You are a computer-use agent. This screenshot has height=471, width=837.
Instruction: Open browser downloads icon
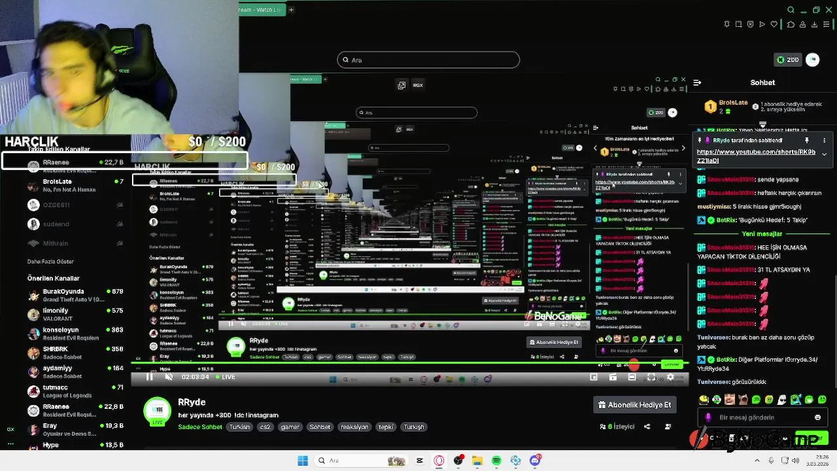point(815,24)
